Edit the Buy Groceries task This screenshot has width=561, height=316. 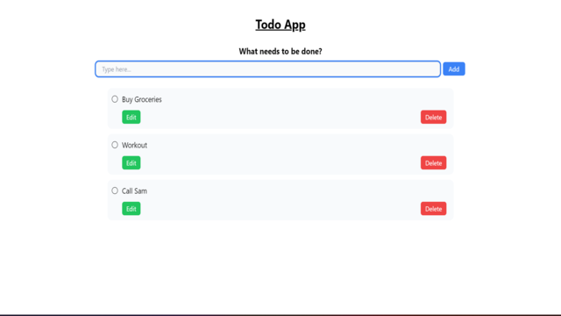click(x=131, y=117)
